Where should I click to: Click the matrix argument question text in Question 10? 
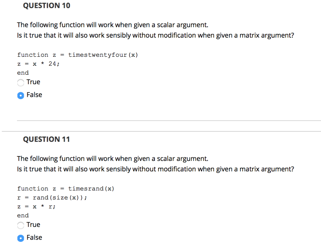tap(155, 35)
